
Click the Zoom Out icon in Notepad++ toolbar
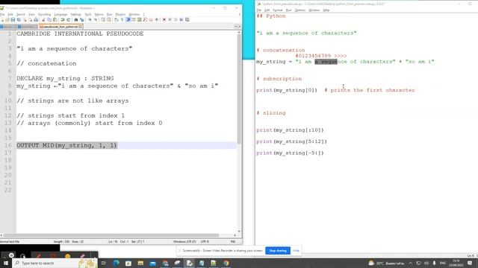(x=95, y=20)
